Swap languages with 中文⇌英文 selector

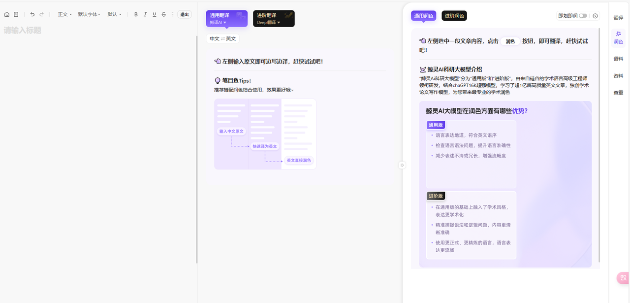[222, 38]
